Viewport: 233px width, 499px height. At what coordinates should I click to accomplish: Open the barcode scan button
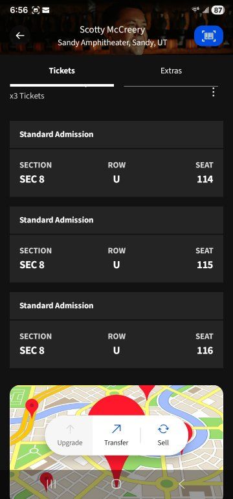209,36
